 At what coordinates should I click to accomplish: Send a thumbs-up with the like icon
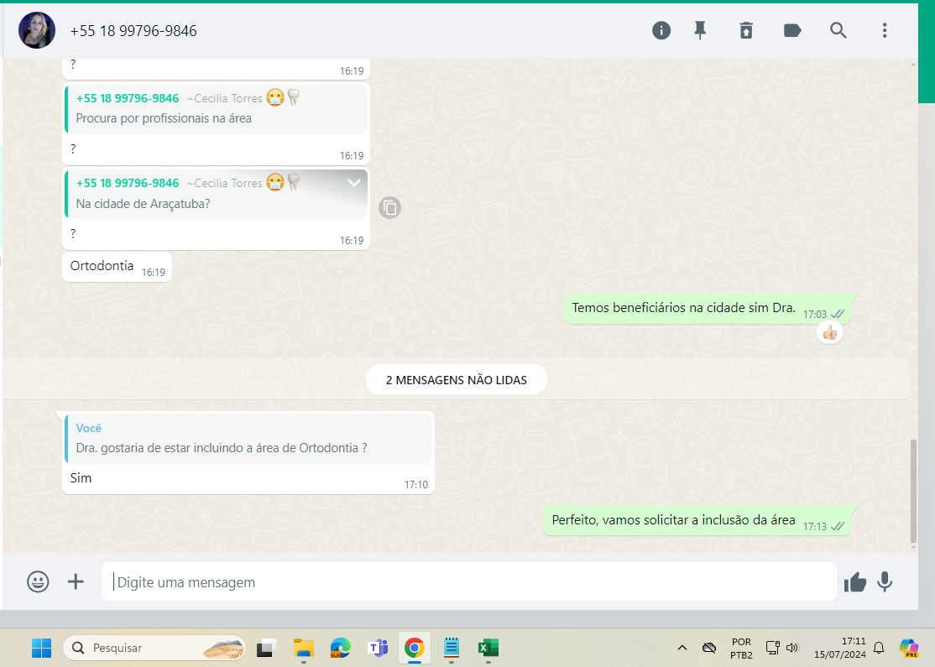tap(854, 581)
